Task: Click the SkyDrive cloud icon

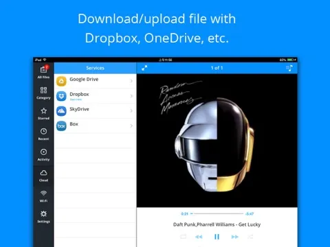Action: (61, 111)
